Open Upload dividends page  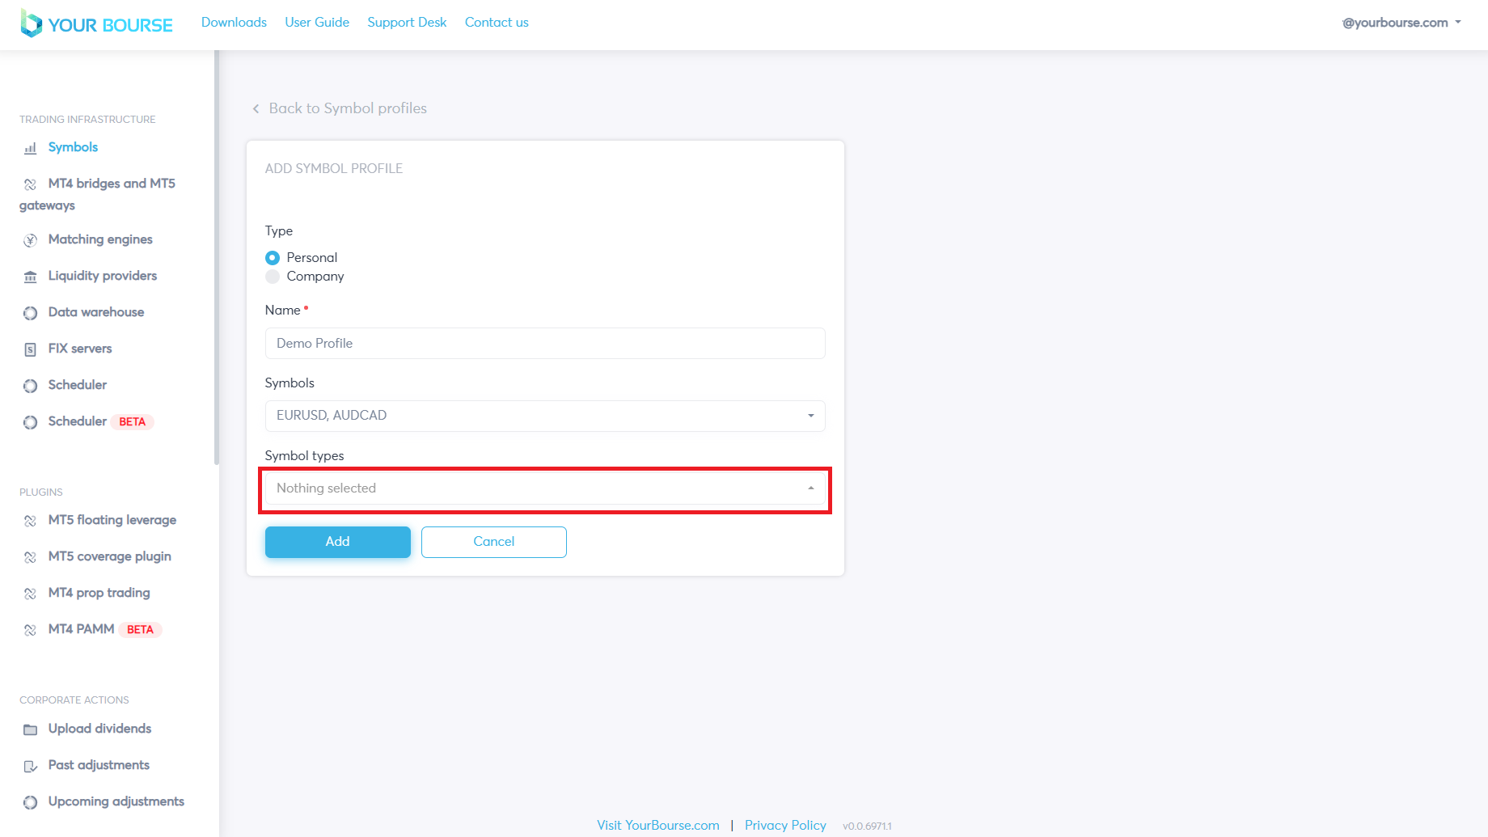[x=100, y=729]
